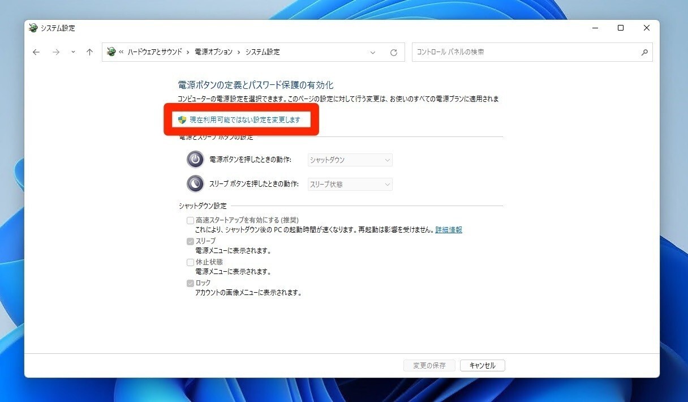Viewport: 688px width, 402px height.
Task: Click the 変更の保存 button
Action: [429, 365]
